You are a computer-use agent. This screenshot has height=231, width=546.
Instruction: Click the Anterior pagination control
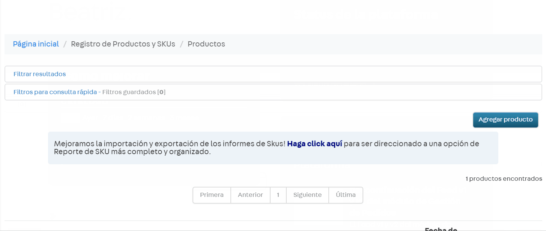coord(250,195)
